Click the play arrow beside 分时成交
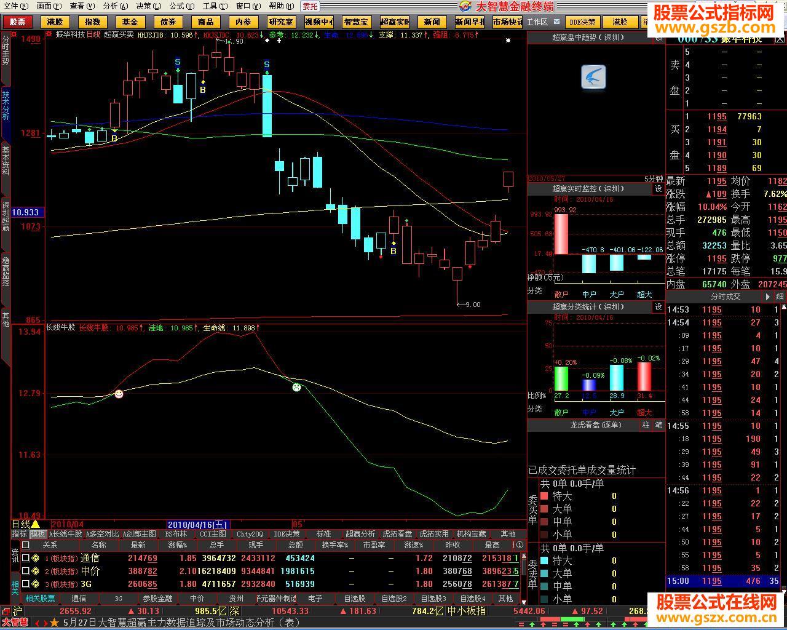787x630 pixels. pyautogui.click(x=766, y=297)
